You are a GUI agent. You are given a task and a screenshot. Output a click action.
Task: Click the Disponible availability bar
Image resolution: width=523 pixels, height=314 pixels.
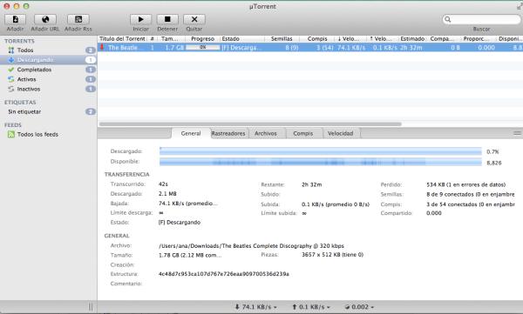pyautogui.click(x=321, y=163)
